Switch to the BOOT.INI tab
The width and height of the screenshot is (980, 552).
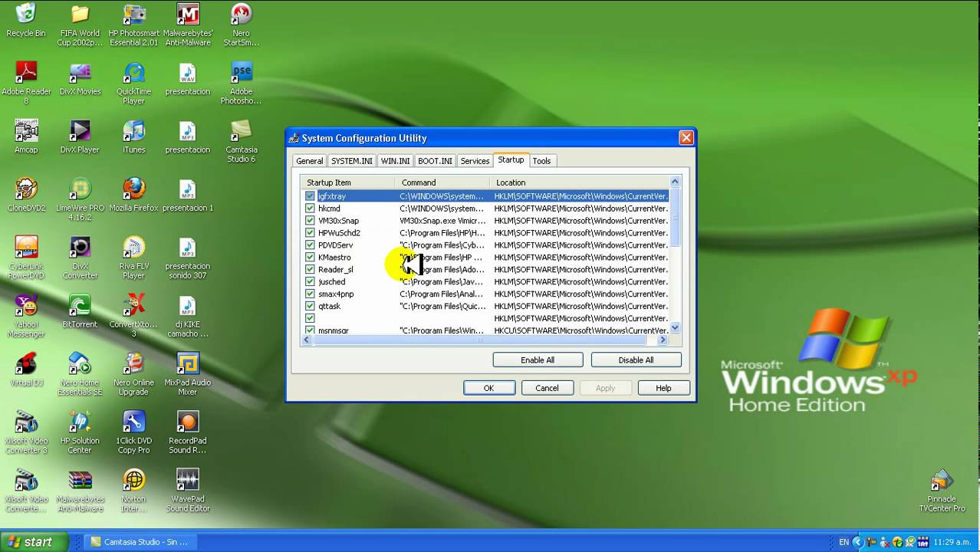click(x=435, y=161)
